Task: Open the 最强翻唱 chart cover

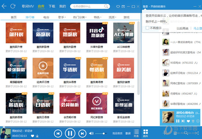Action: coord(16,68)
